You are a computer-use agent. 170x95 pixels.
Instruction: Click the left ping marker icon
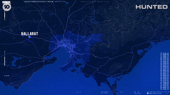(x=135, y=92)
